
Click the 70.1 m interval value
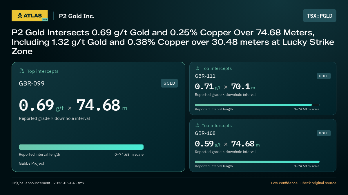[x=243, y=87]
